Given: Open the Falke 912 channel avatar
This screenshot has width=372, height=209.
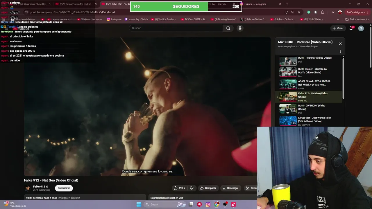Looking at the screenshot, I should pyautogui.click(x=28, y=188).
